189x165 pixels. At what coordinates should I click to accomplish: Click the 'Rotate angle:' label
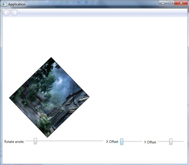pos(14,142)
